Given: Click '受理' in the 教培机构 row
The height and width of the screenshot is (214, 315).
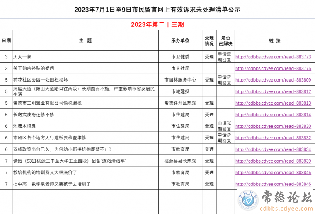Looking at the screenshot, I should pos(209,173).
